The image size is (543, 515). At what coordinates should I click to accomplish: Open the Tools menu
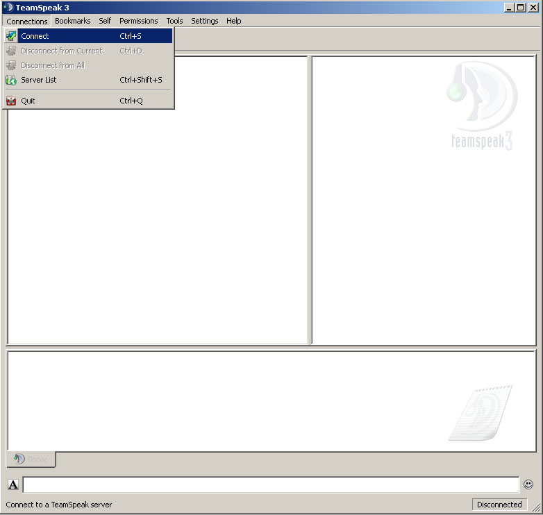coord(174,21)
